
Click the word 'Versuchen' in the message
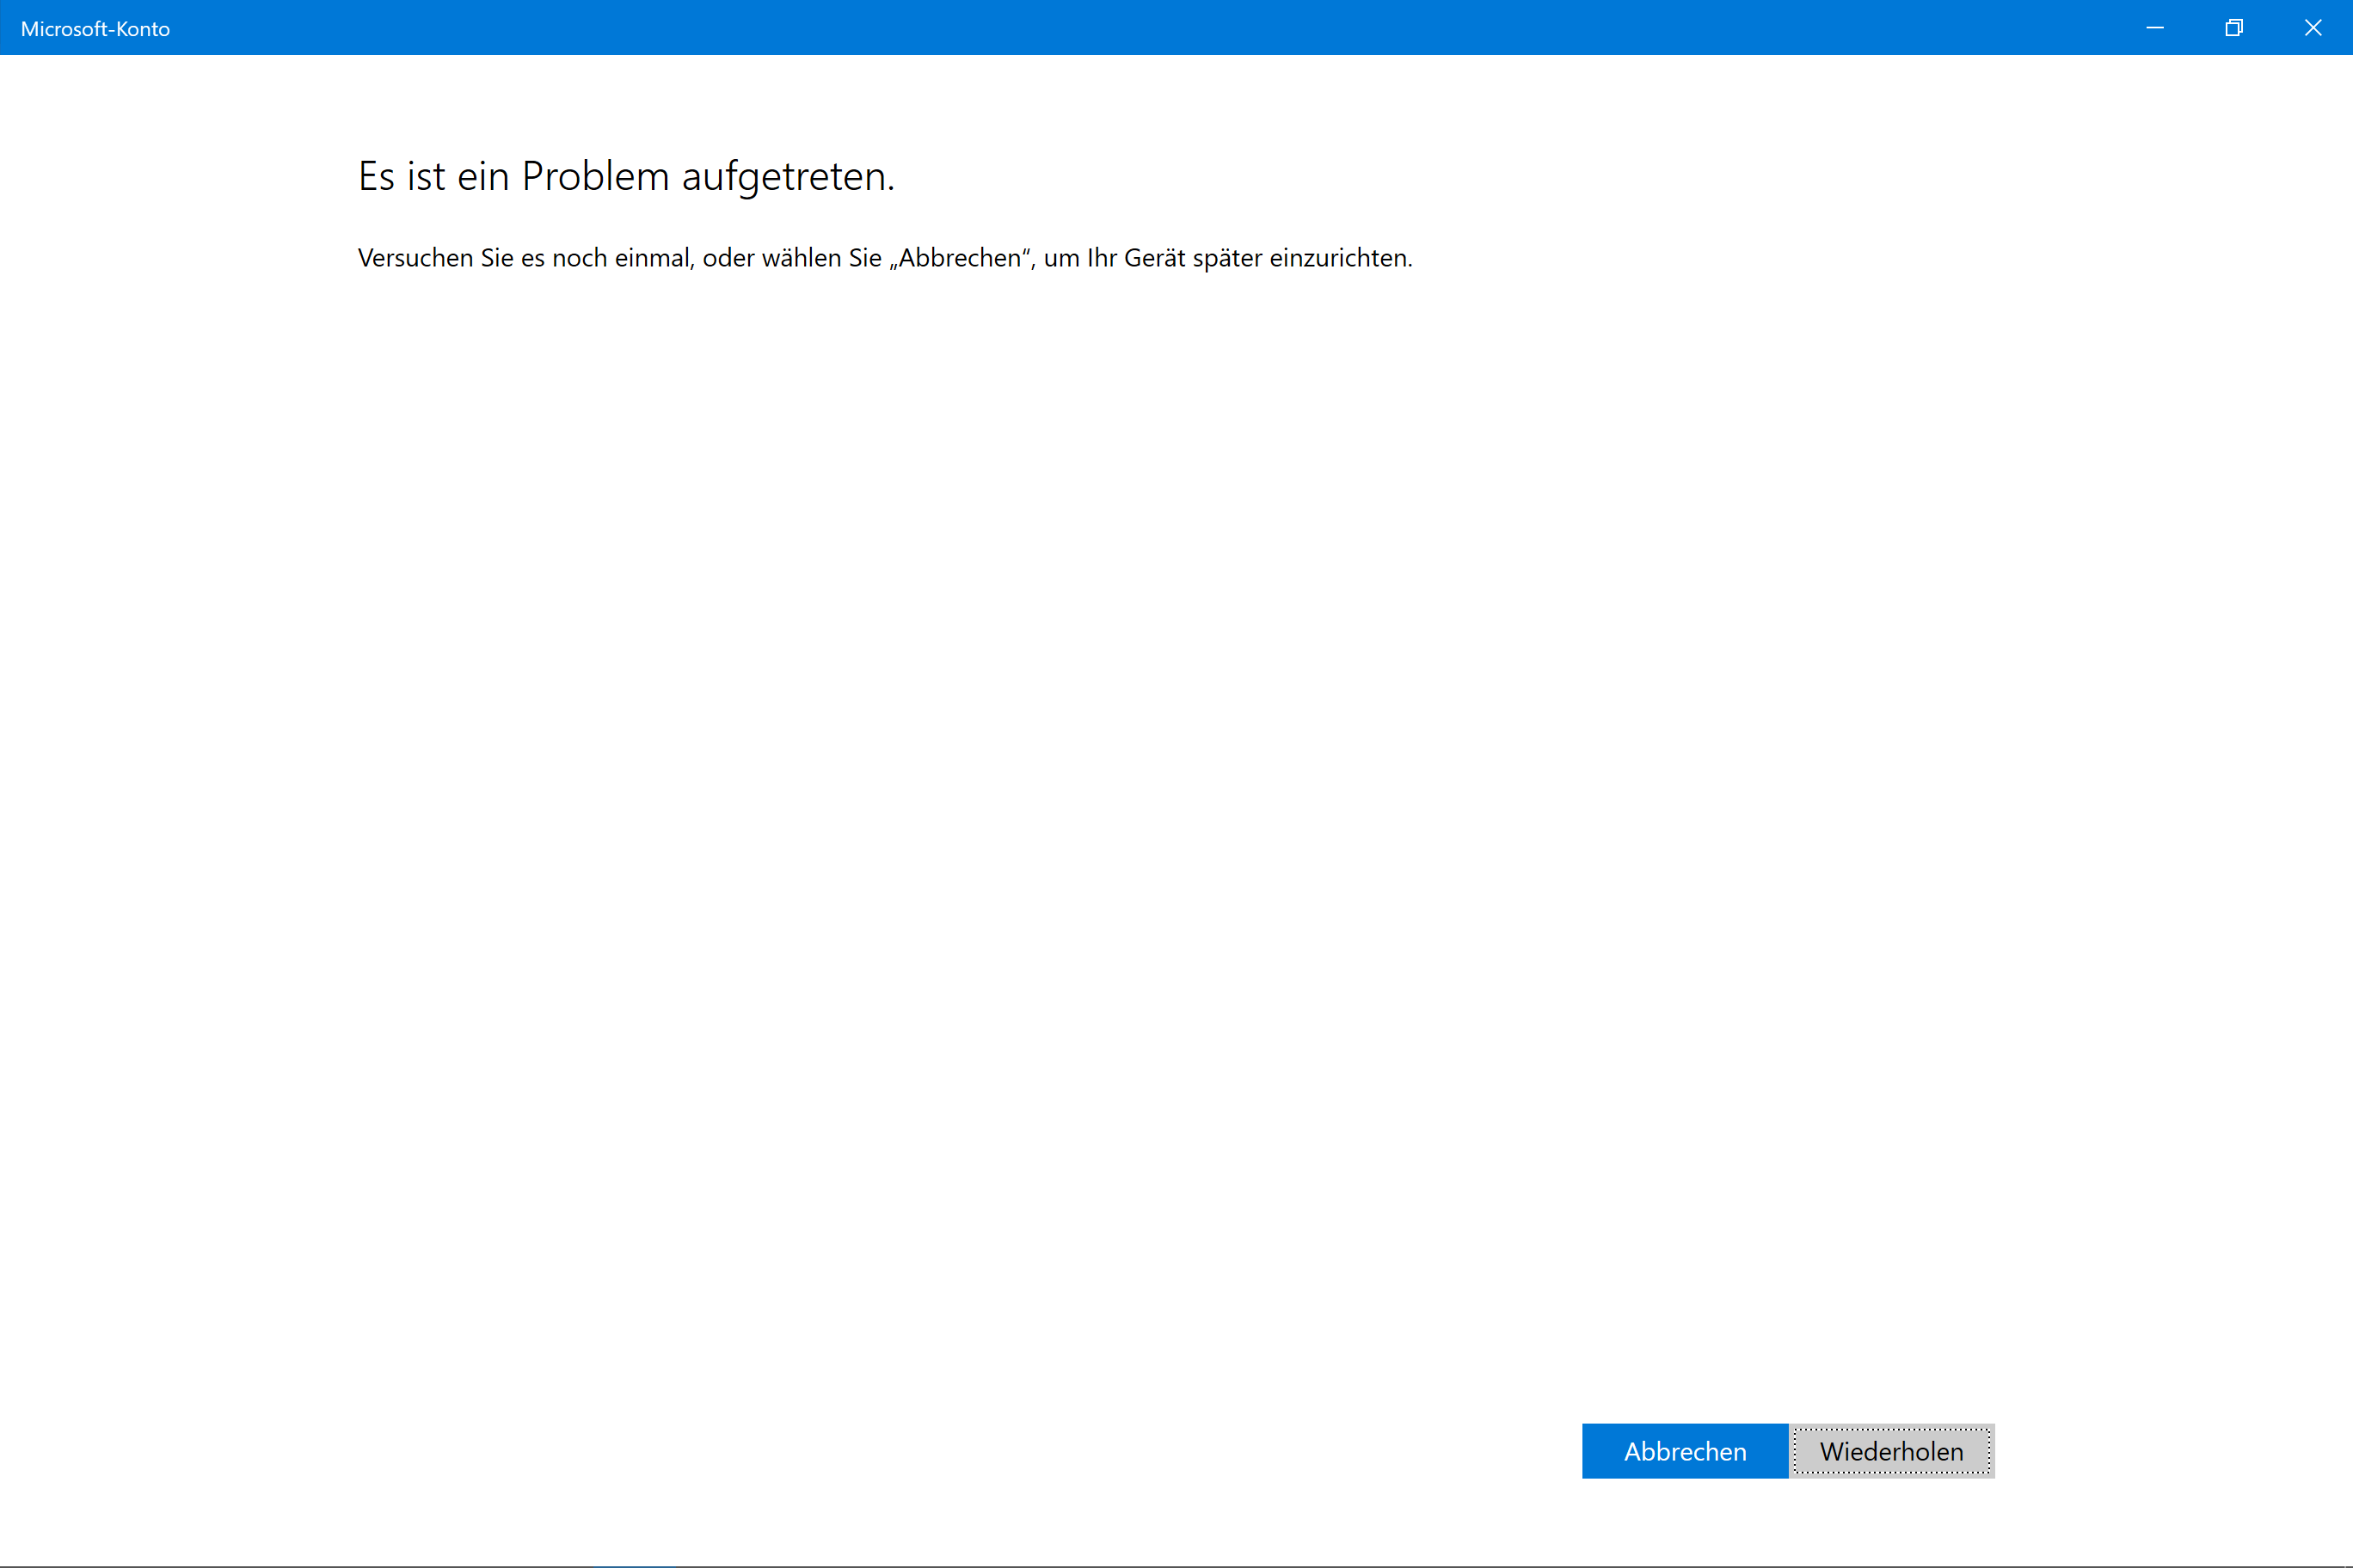[x=415, y=258]
